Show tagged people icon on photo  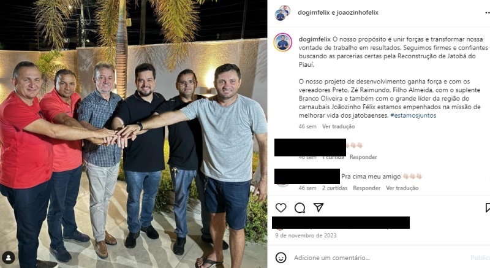(9, 258)
